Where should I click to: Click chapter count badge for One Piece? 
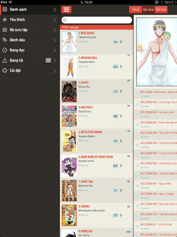(116, 116)
